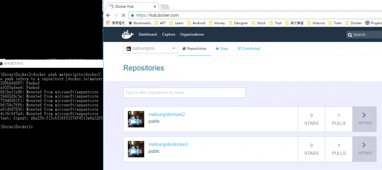Screen dimensions: 382x170
Task: Open the Money bookmark folder
Action: [x=217, y=23]
